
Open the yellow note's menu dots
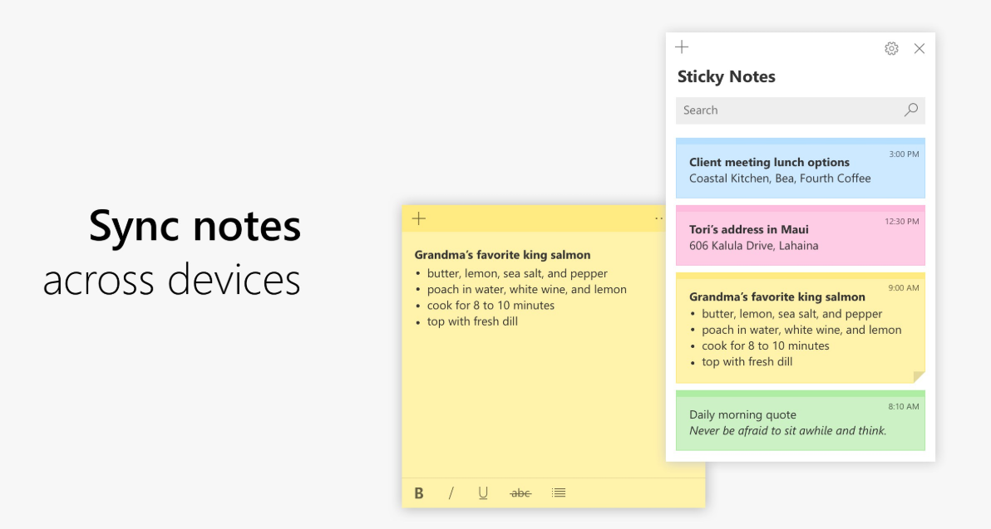(659, 218)
